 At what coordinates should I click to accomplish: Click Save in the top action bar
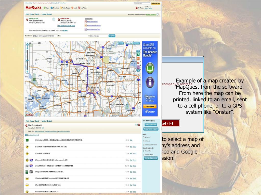coord(32,14)
